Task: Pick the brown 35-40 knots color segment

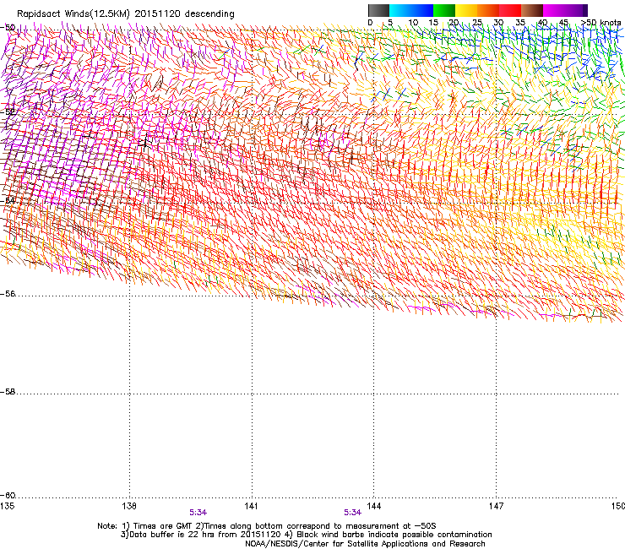Action: pos(532,10)
